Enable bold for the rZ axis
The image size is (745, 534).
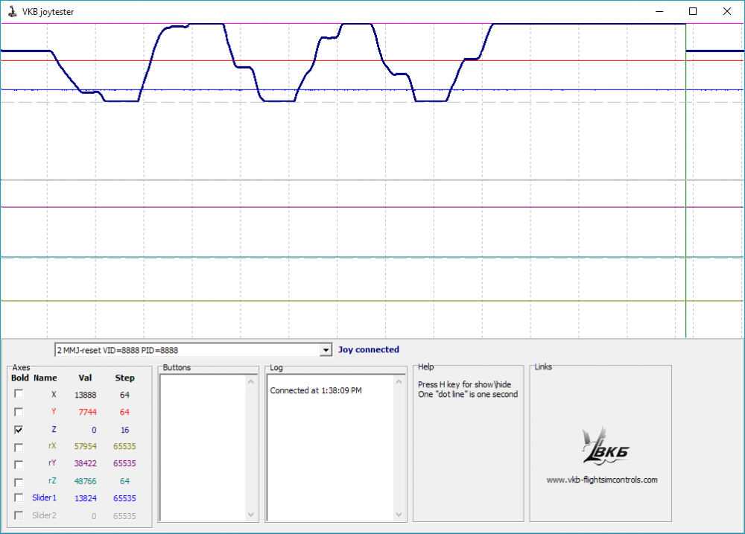point(19,481)
